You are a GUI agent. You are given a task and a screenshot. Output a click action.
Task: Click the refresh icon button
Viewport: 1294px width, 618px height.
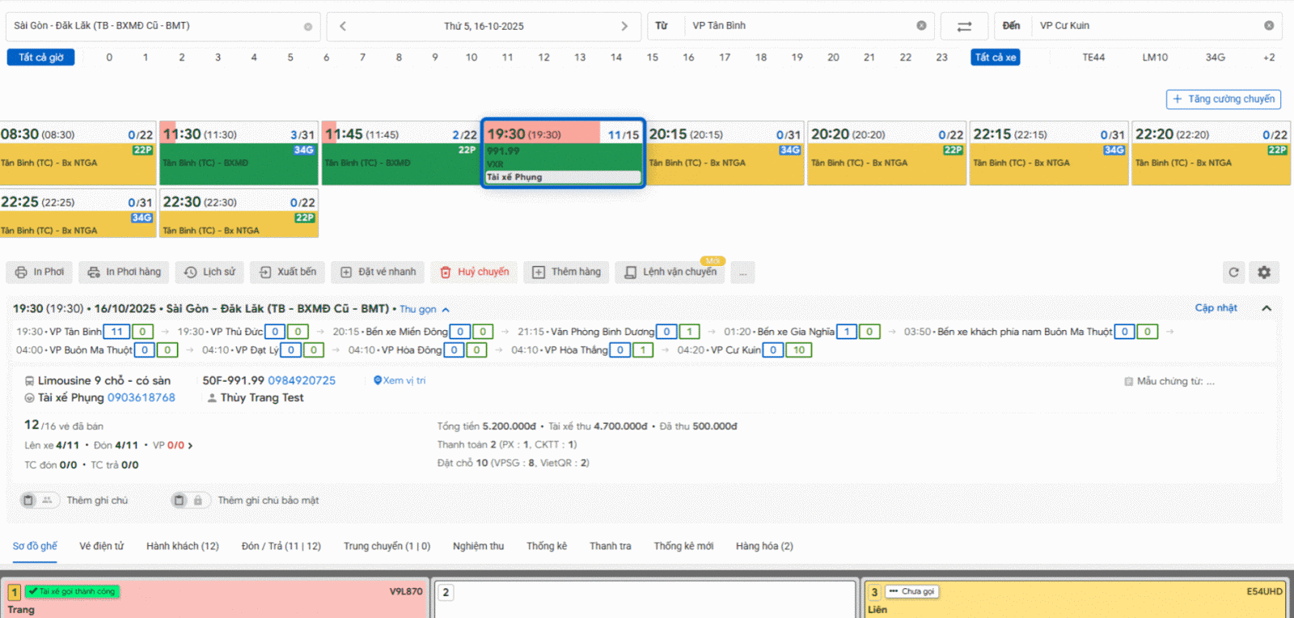(x=1233, y=273)
